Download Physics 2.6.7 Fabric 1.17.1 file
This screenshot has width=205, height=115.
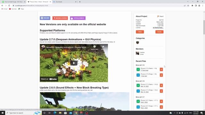click(161, 101)
